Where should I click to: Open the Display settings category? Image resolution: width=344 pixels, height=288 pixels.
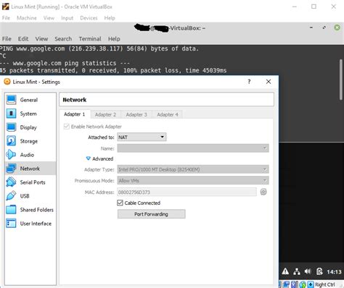30,127
